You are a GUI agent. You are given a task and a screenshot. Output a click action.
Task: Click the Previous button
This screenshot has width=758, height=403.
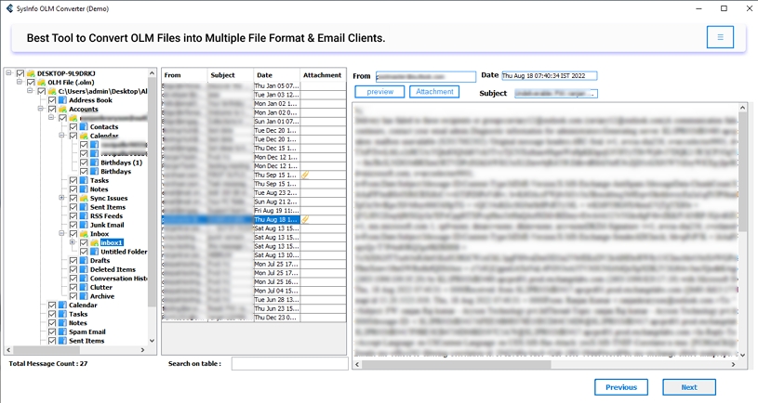(x=621, y=387)
